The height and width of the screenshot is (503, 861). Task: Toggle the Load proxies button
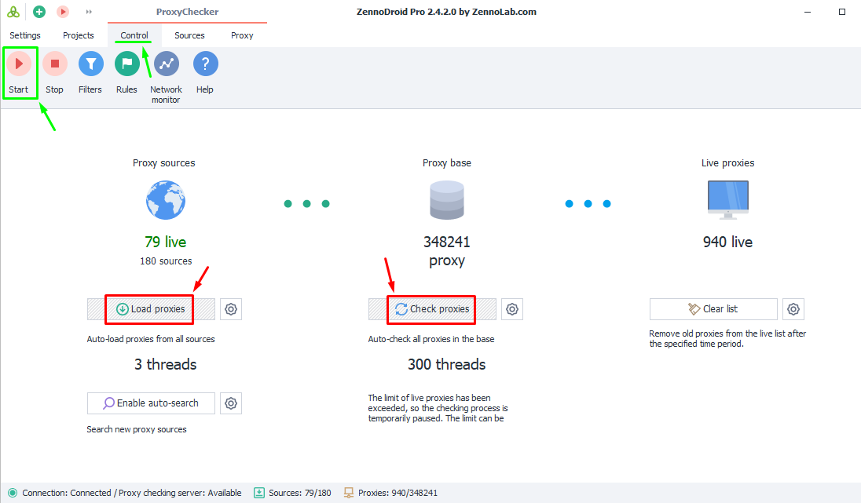point(150,309)
